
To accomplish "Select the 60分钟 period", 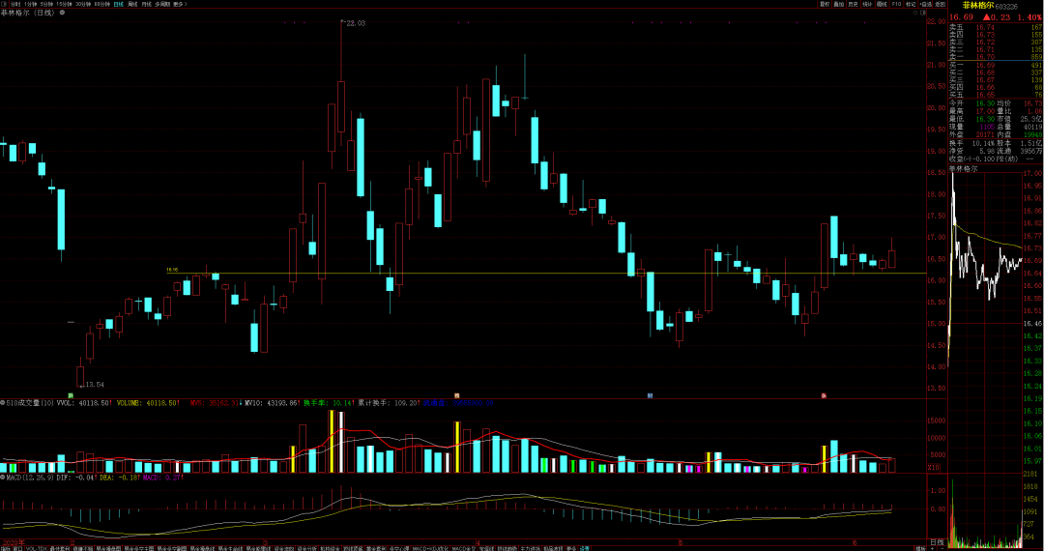I will [x=101, y=4].
